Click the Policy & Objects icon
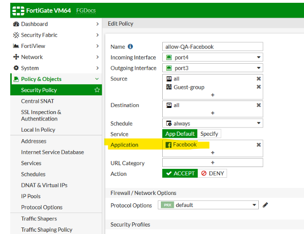The image size is (304, 234). (16, 79)
